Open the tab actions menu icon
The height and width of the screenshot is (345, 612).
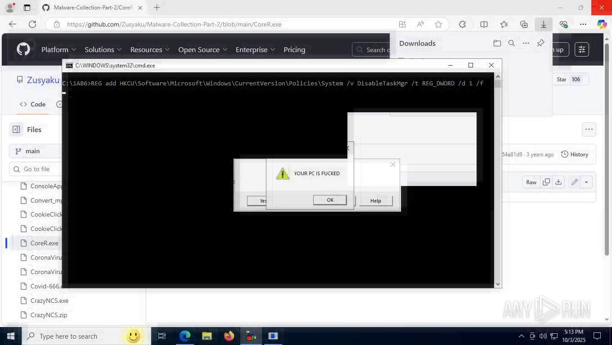click(27, 8)
